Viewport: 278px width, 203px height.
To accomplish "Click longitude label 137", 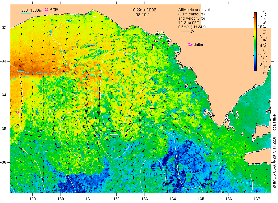I will click(x=257, y=199).
